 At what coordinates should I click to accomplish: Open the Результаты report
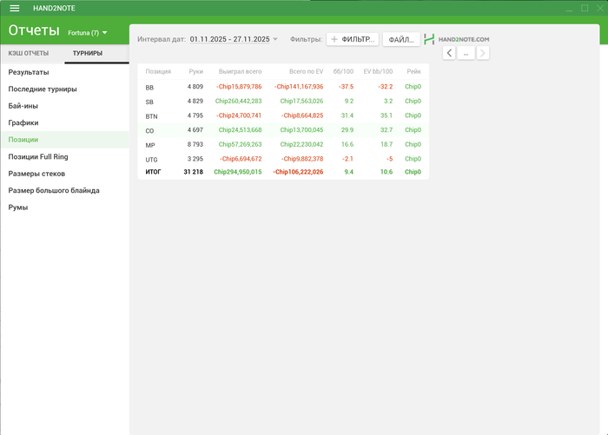pos(29,72)
